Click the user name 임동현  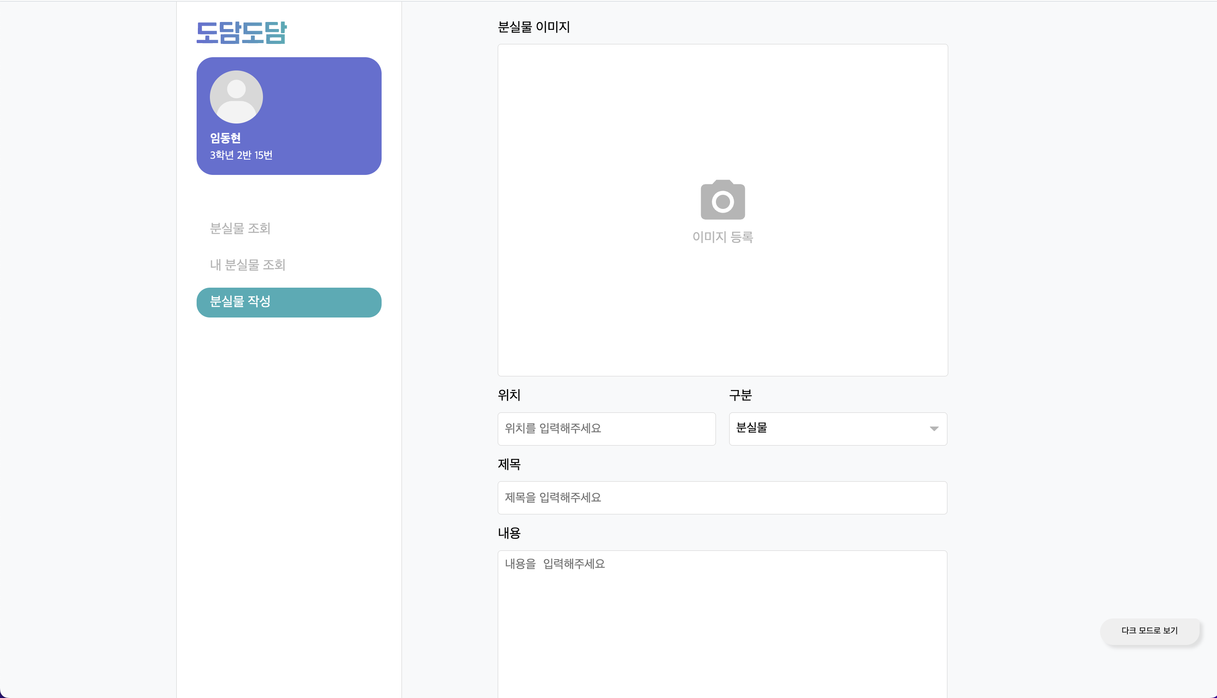[x=225, y=138]
